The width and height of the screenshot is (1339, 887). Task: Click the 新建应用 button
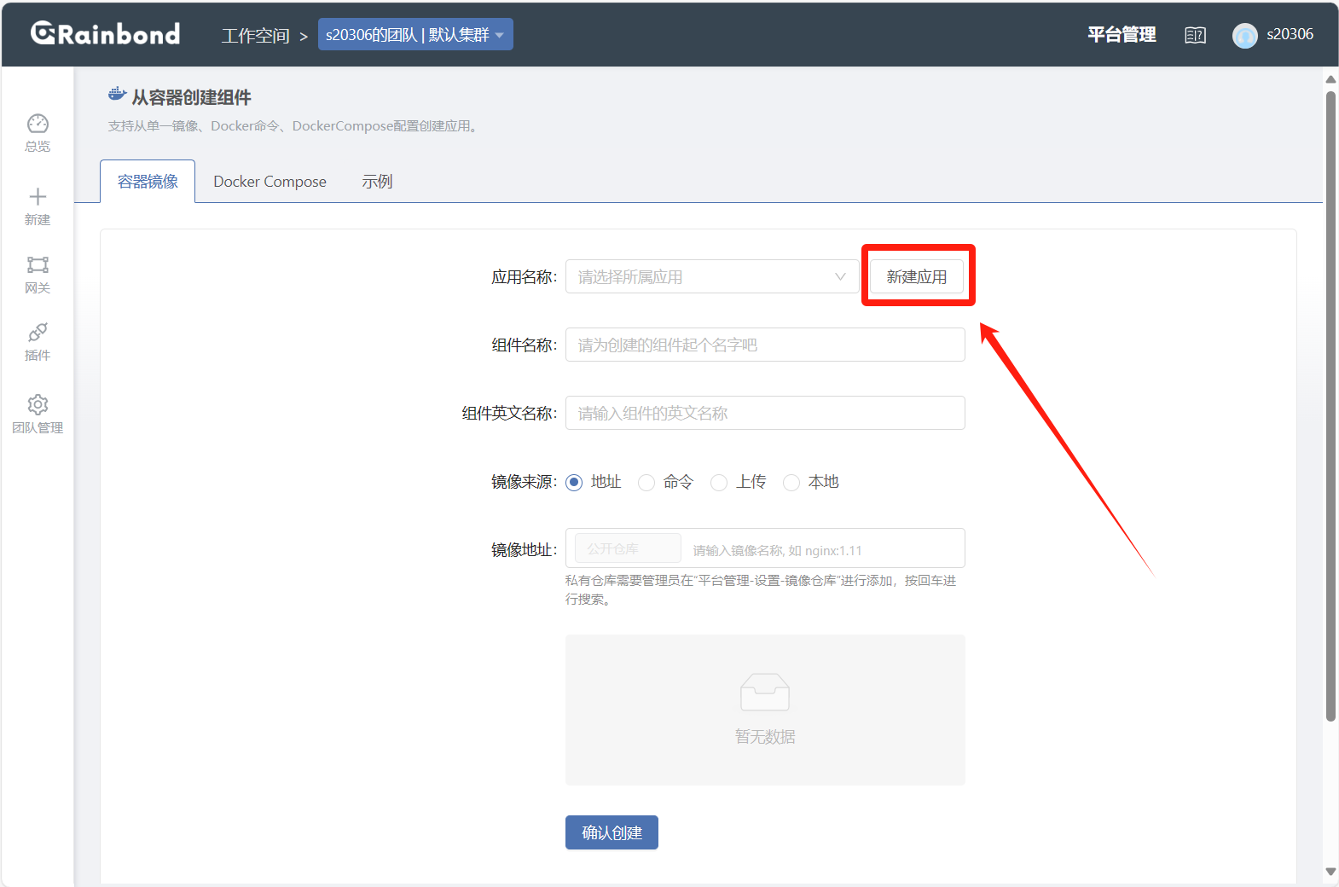pos(916,277)
